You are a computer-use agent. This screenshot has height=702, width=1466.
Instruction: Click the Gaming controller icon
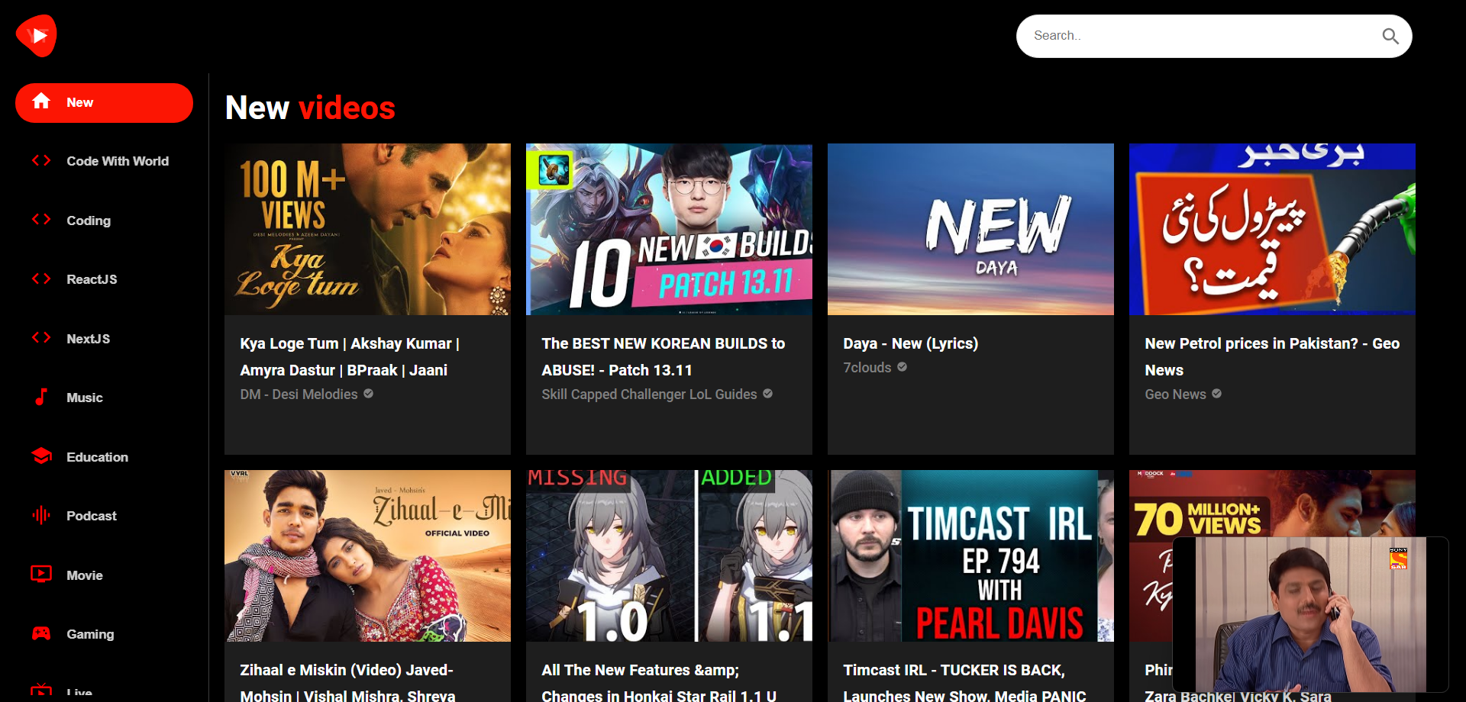pyautogui.click(x=41, y=633)
